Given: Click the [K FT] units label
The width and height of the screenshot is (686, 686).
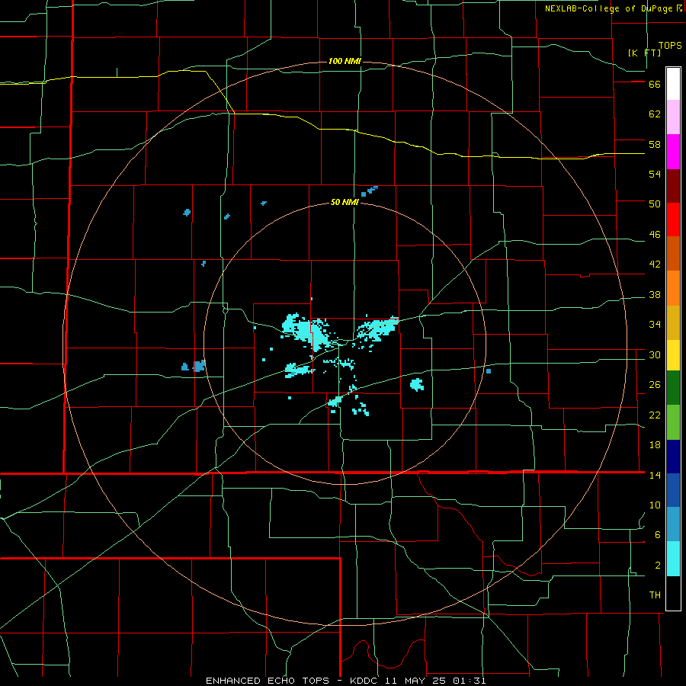Looking at the screenshot, I should [644, 53].
